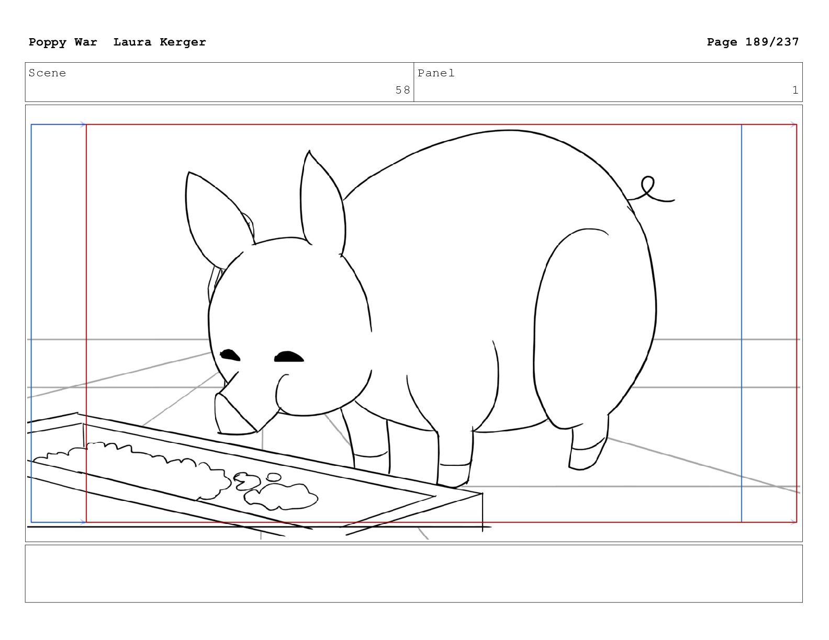Click the panel number '1'
Viewport: 829px width, 640px height.
pos(795,90)
